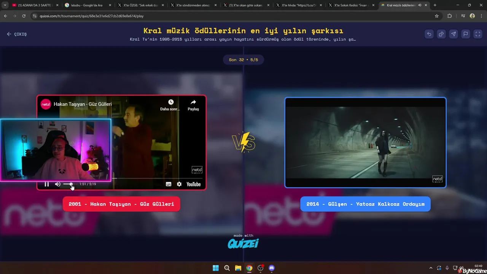
Task: Open the media control icon in toolbar
Action: click(x=463, y=16)
